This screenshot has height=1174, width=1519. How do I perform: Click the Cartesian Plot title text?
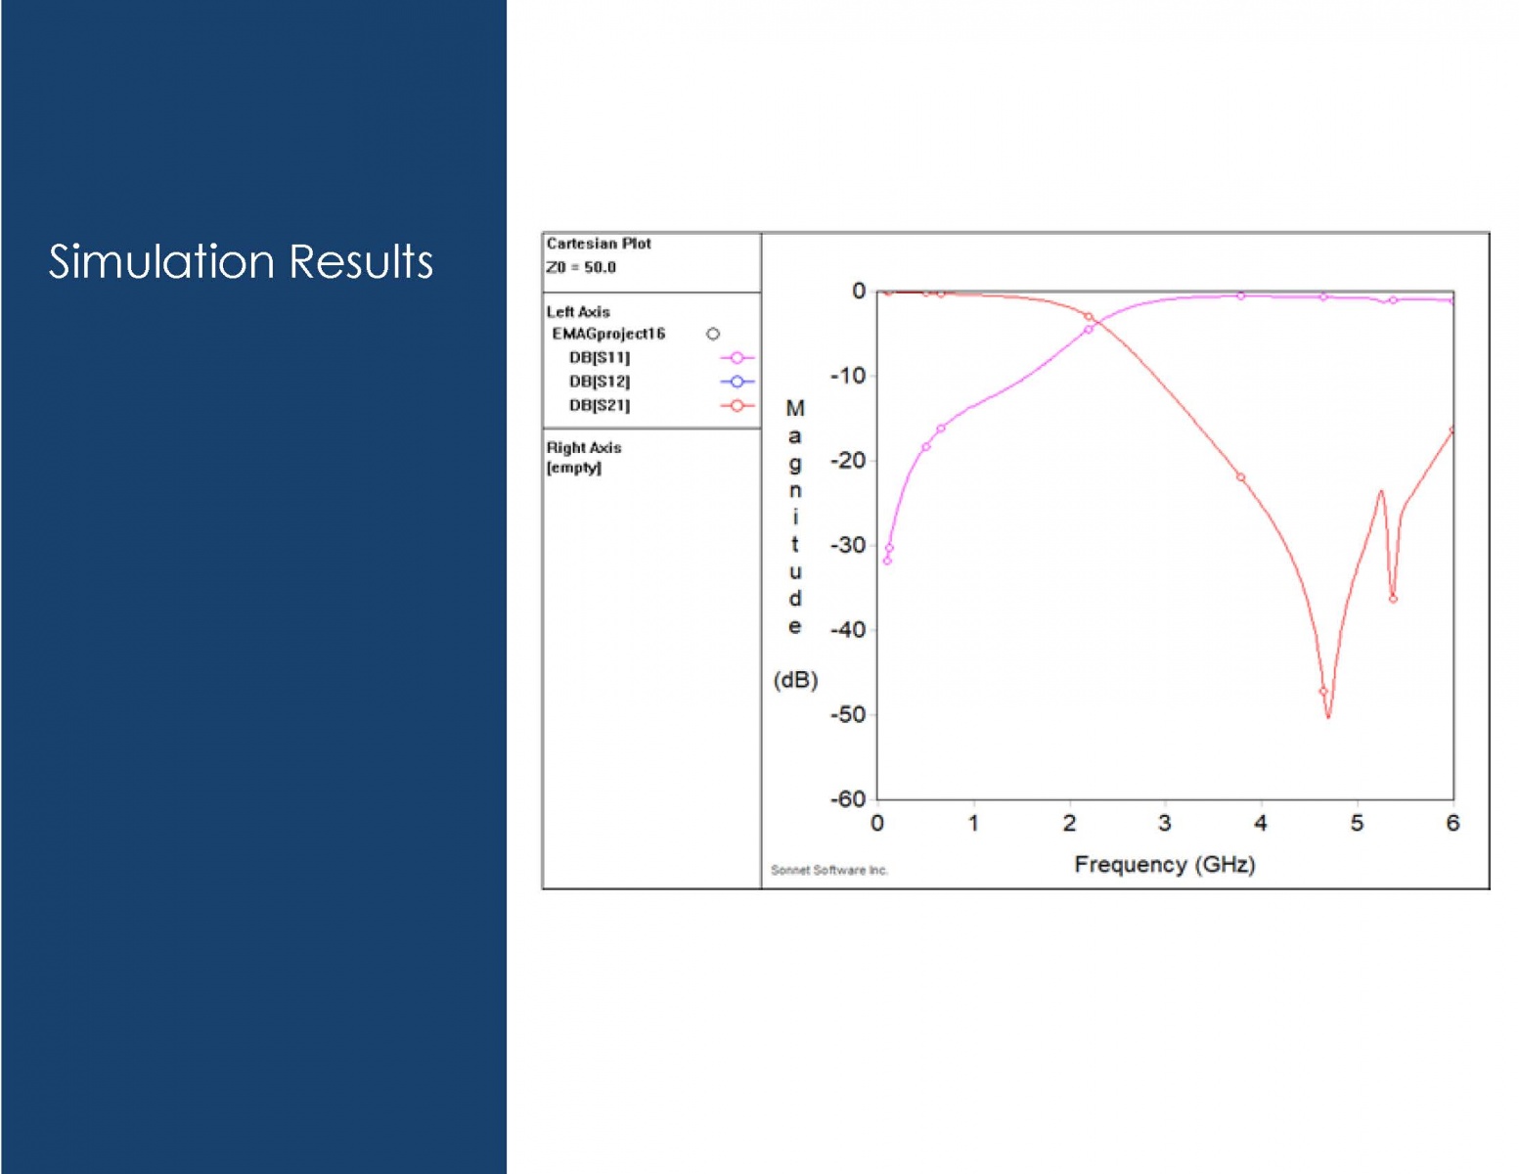(599, 244)
